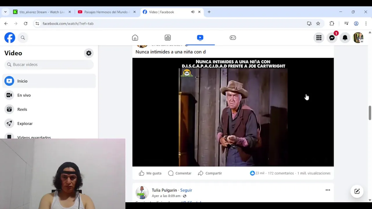The width and height of the screenshot is (372, 209).
Task: Close the tito_alvarez Stream tab
Action: point(70,12)
